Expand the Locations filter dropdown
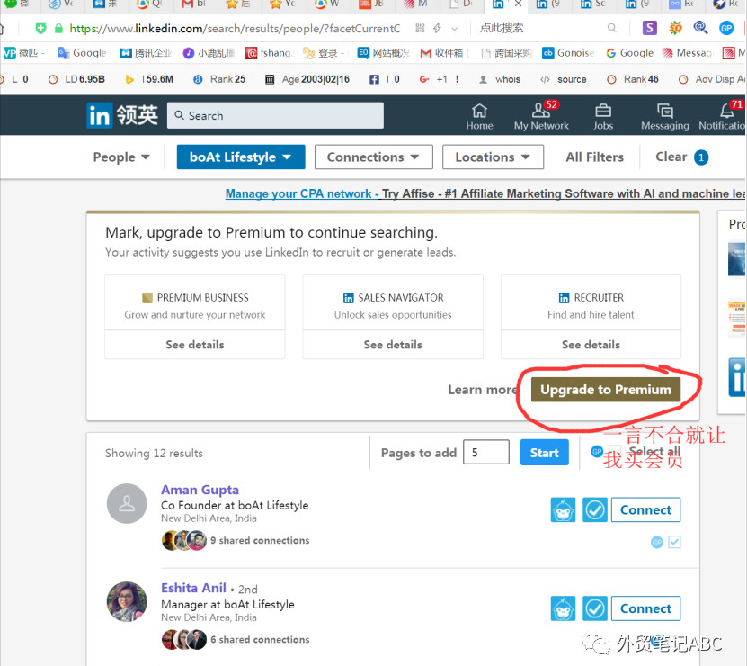The height and width of the screenshot is (666, 747). tap(493, 157)
